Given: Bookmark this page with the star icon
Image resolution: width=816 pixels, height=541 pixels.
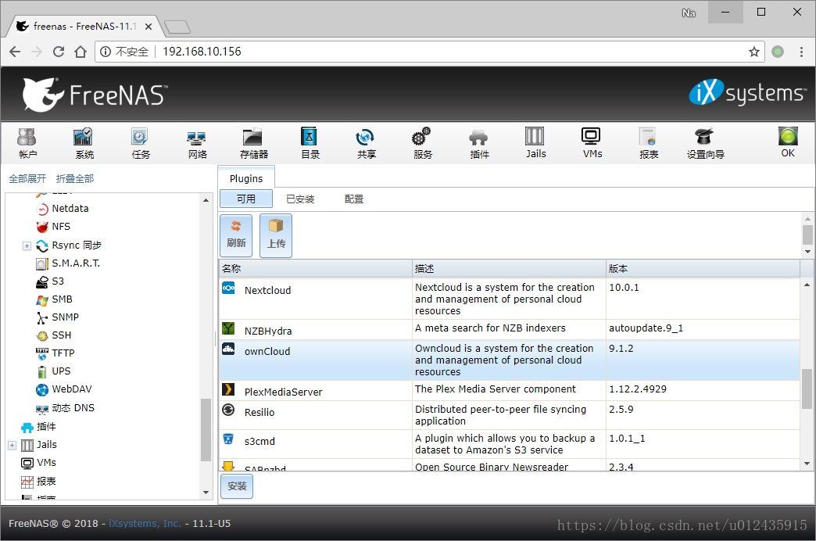Looking at the screenshot, I should tap(754, 52).
